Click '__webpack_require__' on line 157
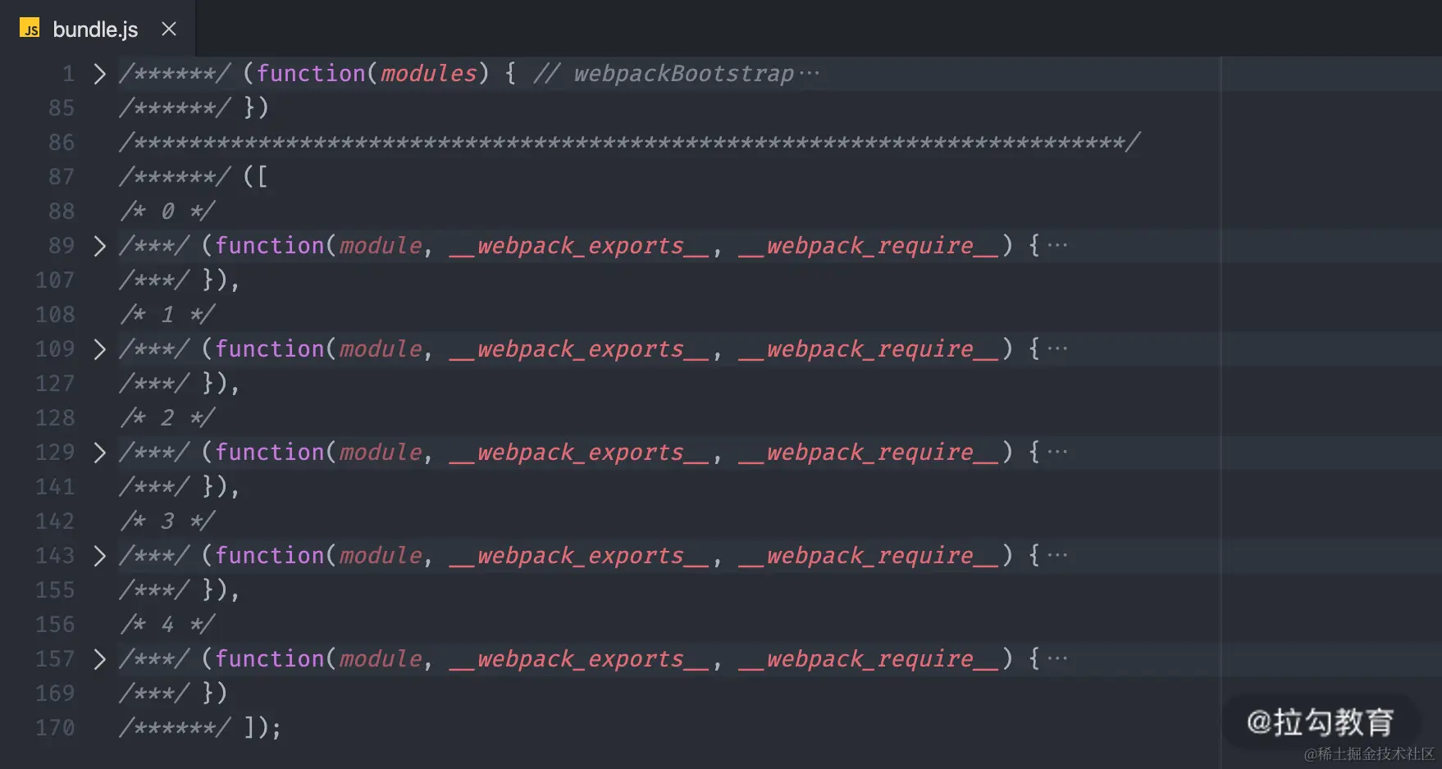 [x=869, y=659]
